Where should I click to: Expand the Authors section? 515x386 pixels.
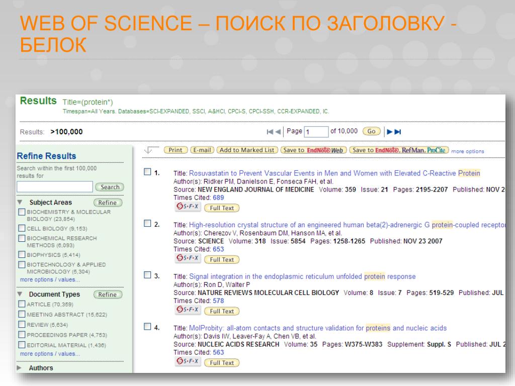19,367
